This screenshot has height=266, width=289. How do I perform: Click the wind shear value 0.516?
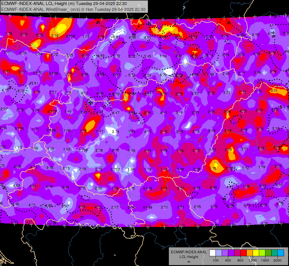click(148, 189)
